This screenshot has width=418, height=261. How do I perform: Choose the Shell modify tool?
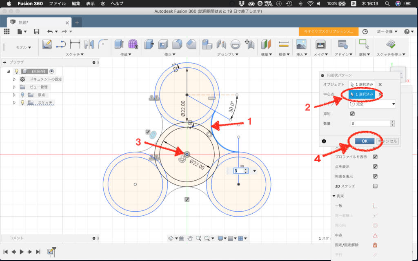coord(163,44)
